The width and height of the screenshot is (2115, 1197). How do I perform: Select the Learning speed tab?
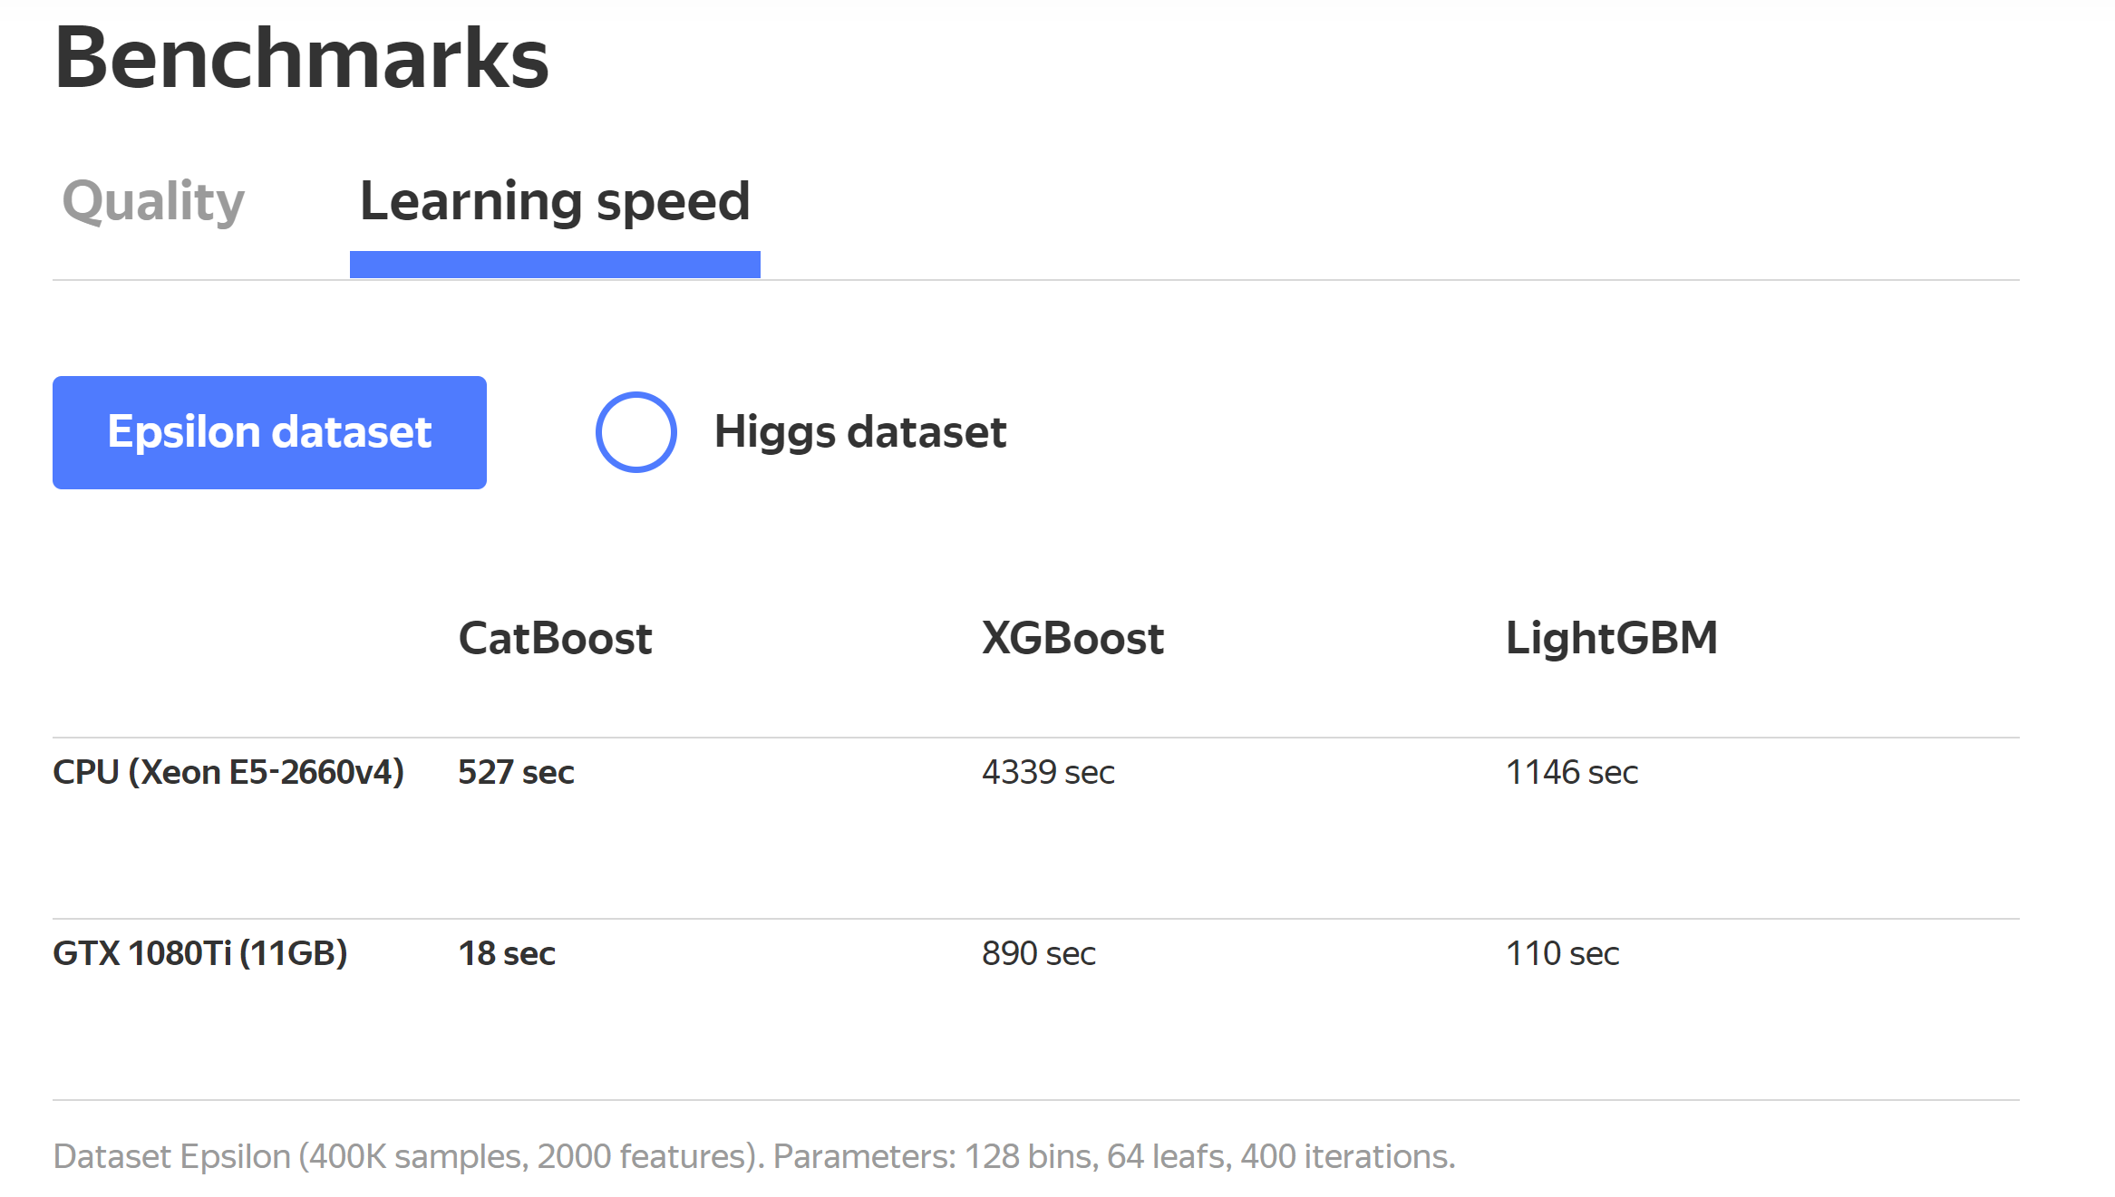coord(555,201)
